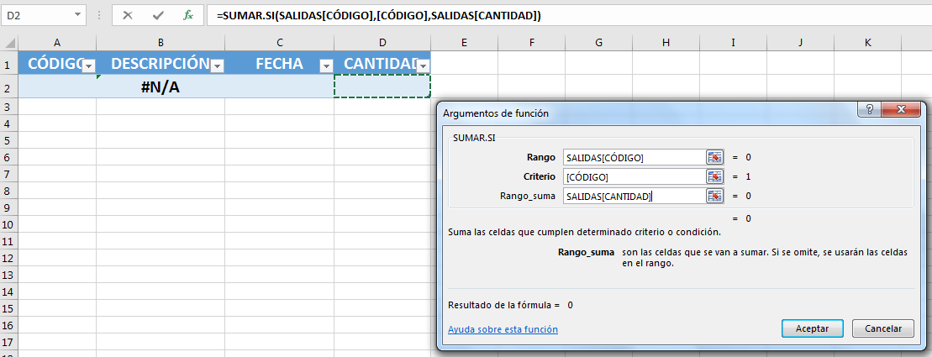Click the insert function fx icon
This screenshot has width=932, height=357.
188,15
